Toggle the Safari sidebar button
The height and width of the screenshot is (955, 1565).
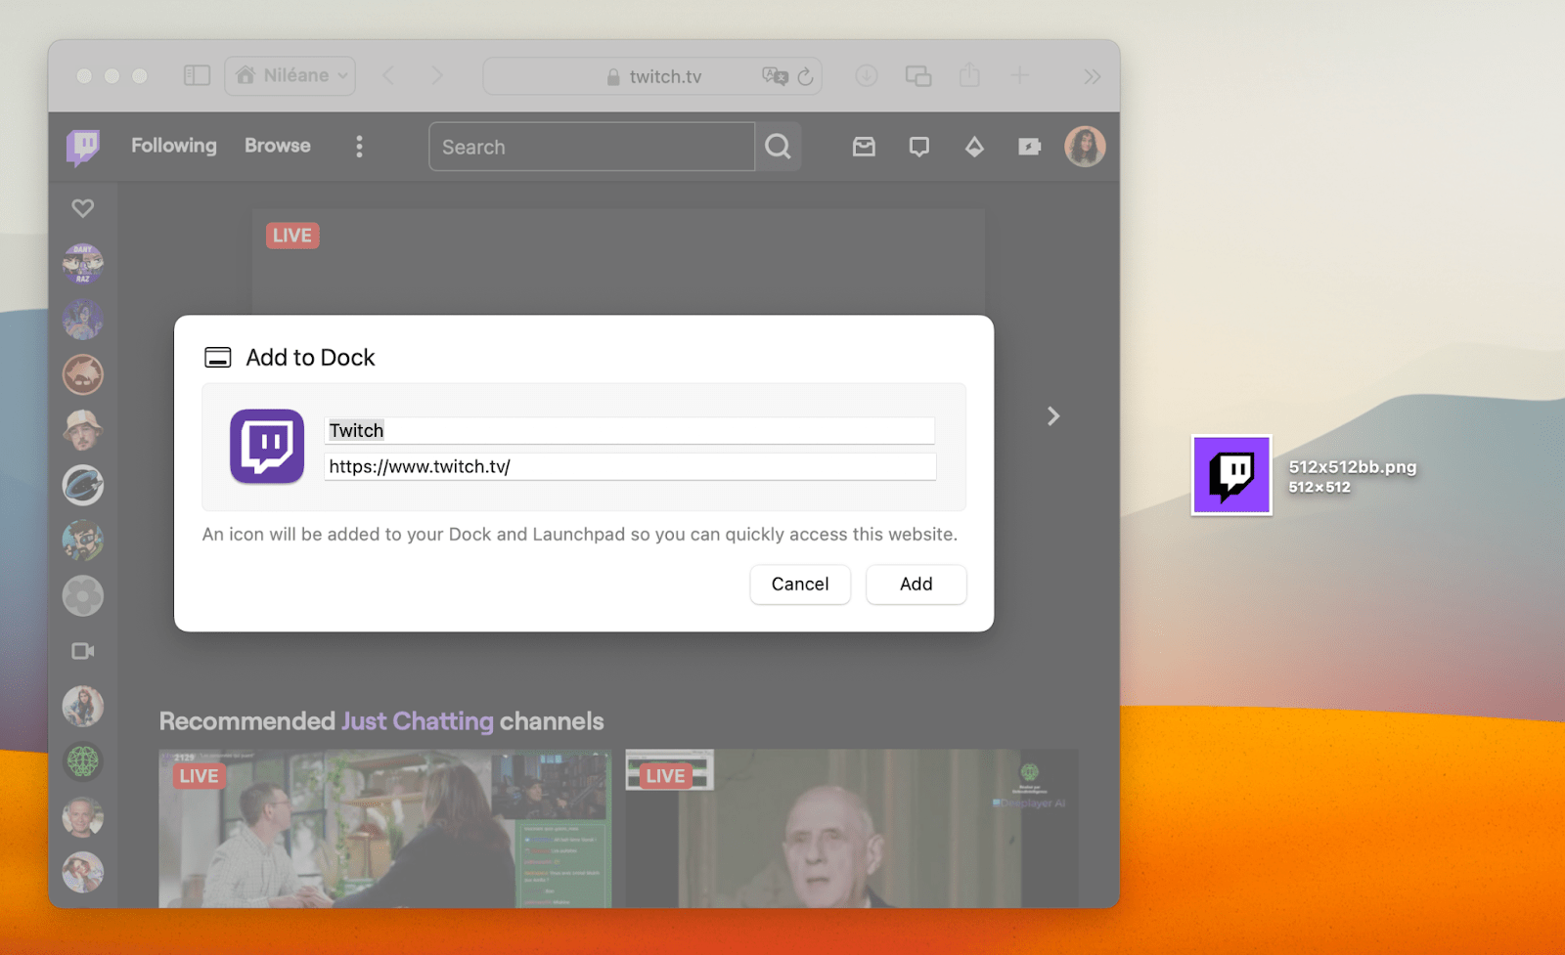[197, 75]
